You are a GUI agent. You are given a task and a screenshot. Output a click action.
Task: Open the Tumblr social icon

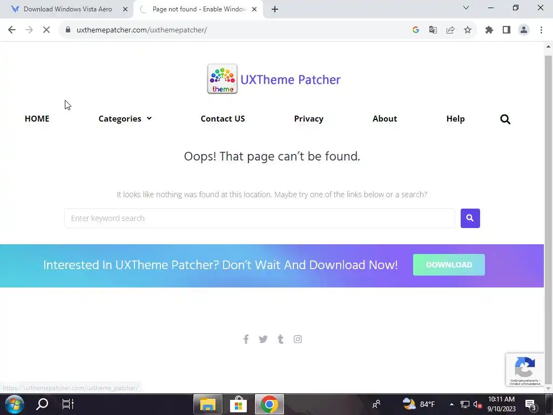pyautogui.click(x=281, y=339)
